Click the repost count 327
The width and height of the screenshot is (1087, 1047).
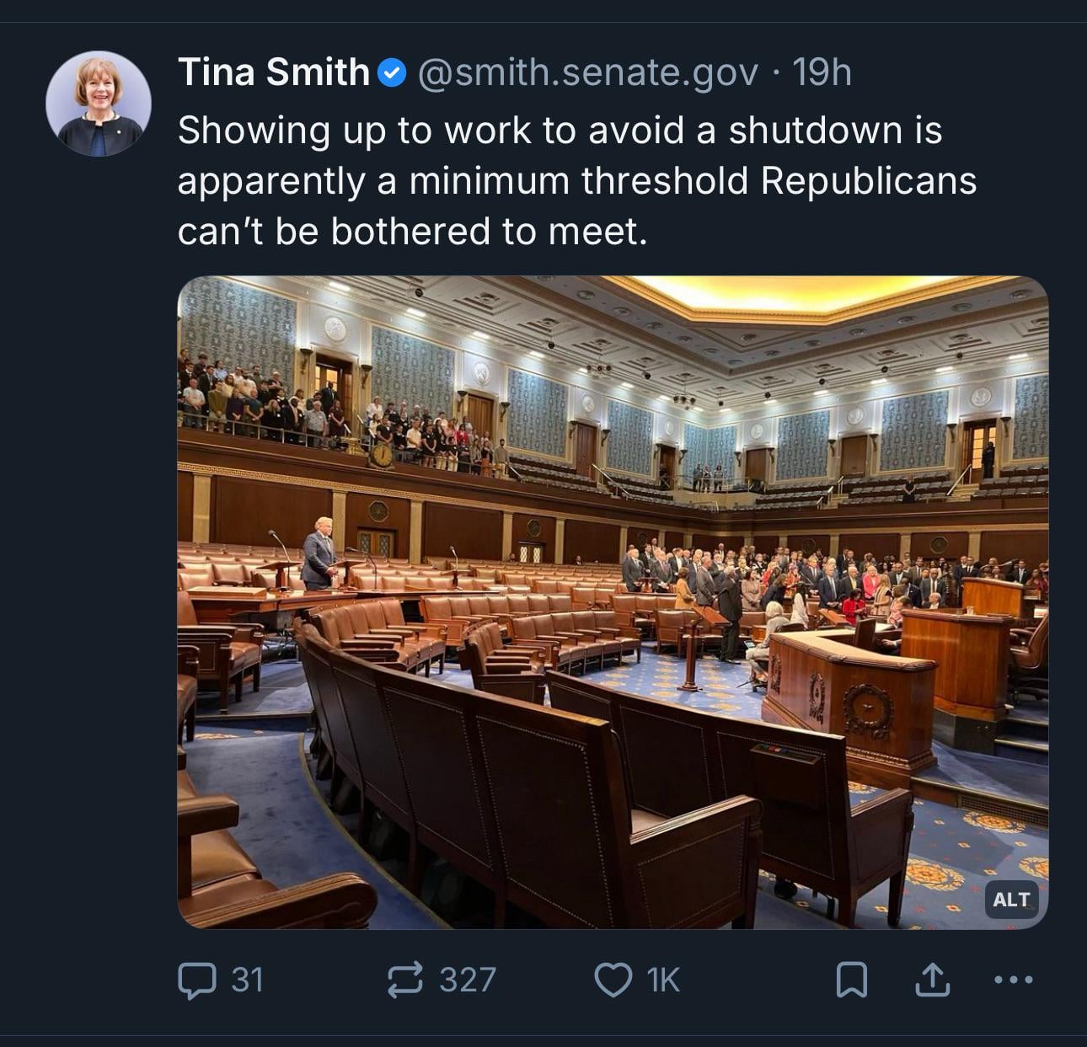[x=468, y=980]
